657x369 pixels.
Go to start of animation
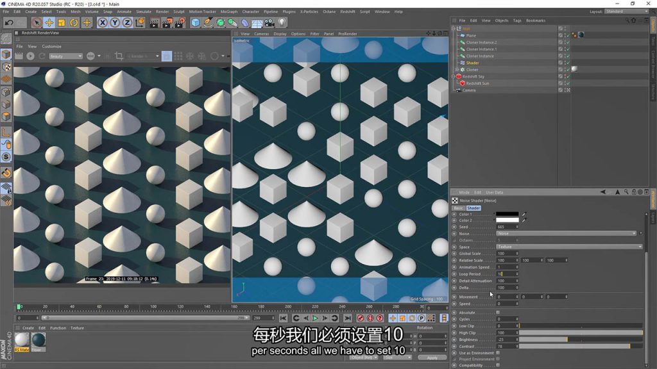[x=283, y=318]
